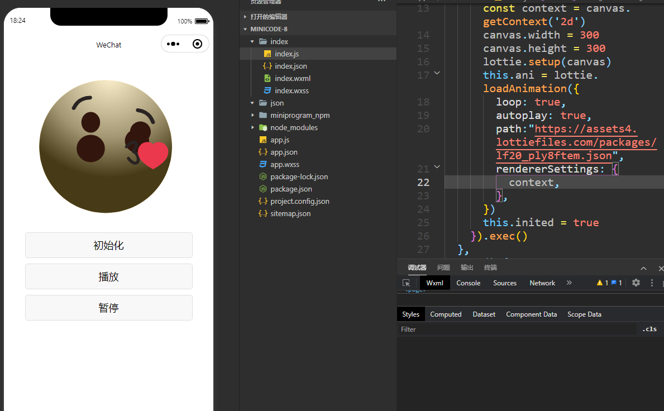
Task: Click the 'context,' text on line 22
Action: (534, 183)
